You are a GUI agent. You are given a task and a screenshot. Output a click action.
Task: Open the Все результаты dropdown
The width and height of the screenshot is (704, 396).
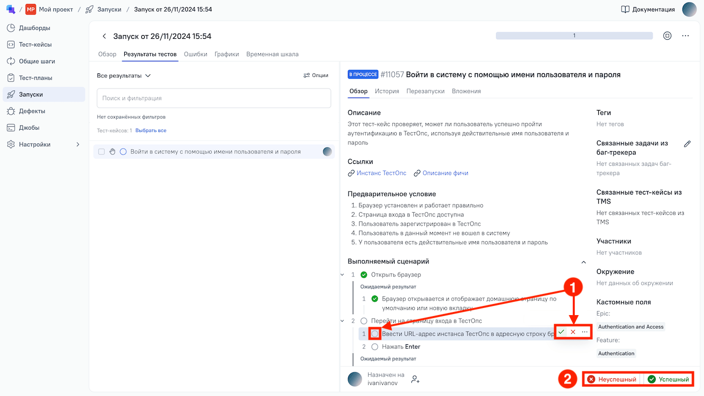[x=124, y=76]
